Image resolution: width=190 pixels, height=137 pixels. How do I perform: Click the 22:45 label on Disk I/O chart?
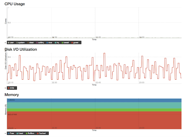pos(98,82)
